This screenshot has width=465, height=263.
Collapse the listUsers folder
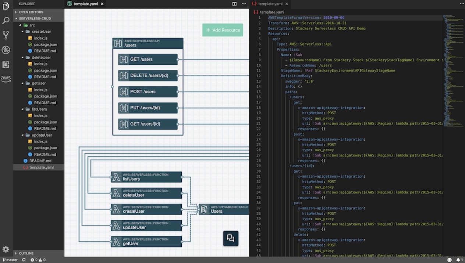[39, 109]
